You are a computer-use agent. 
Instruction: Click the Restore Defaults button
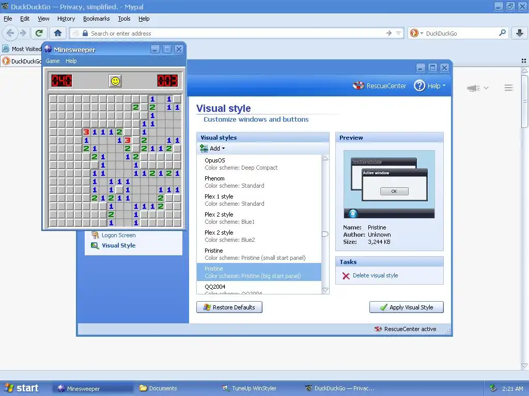pos(229,307)
